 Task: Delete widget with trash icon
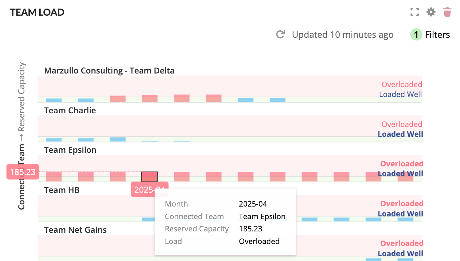point(447,12)
